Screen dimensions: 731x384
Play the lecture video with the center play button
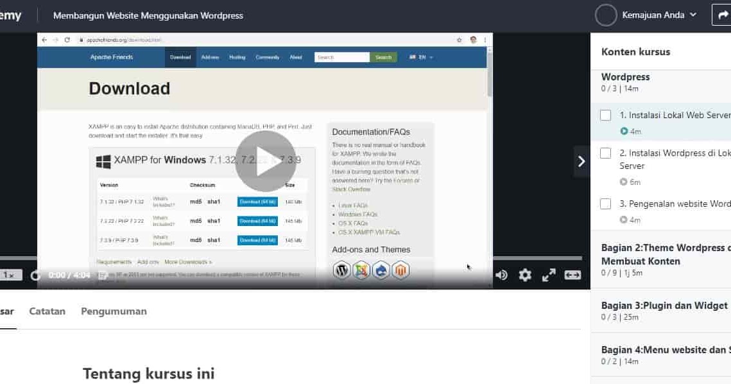coord(265,161)
